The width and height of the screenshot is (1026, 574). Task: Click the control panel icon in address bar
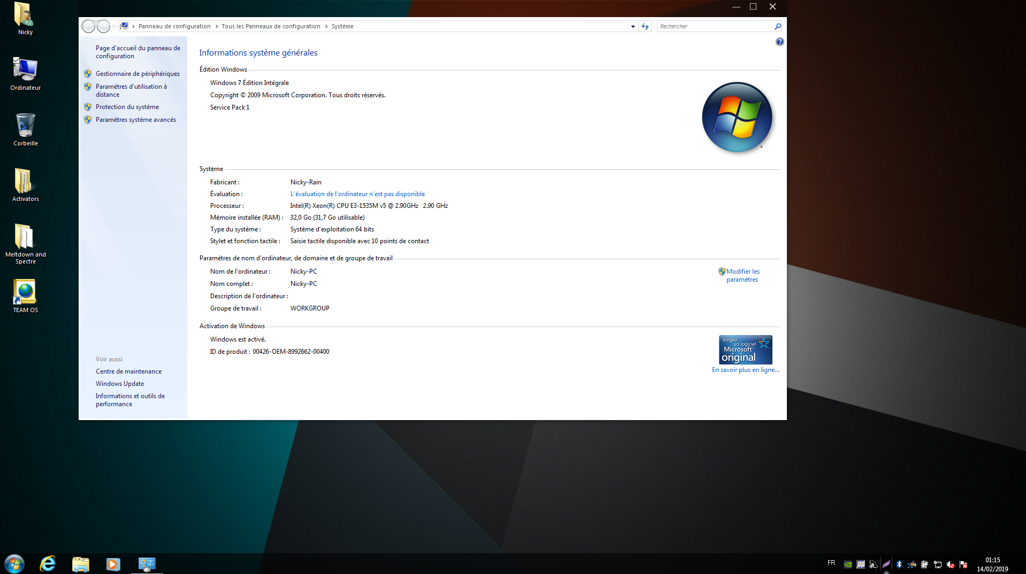point(124,26)
